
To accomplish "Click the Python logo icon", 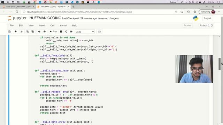I will point(196,18).
